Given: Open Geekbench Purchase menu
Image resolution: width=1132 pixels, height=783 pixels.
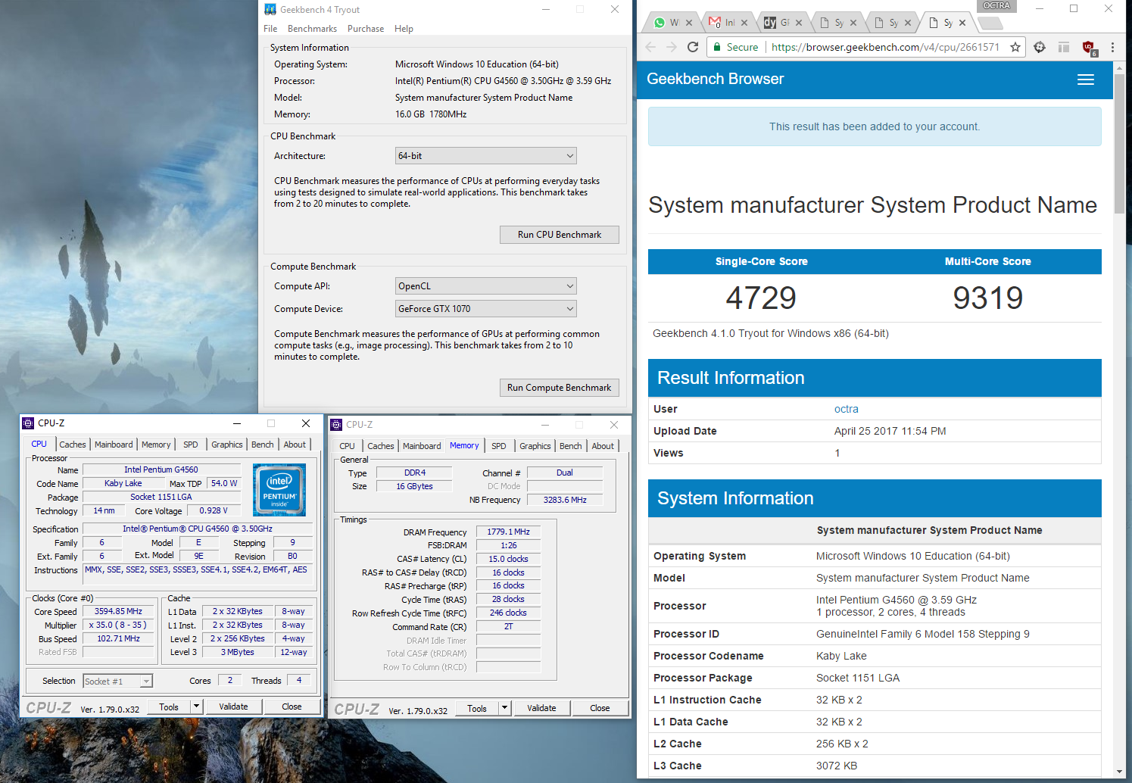Looking at the screenshot, I should (x=366, y=29).
